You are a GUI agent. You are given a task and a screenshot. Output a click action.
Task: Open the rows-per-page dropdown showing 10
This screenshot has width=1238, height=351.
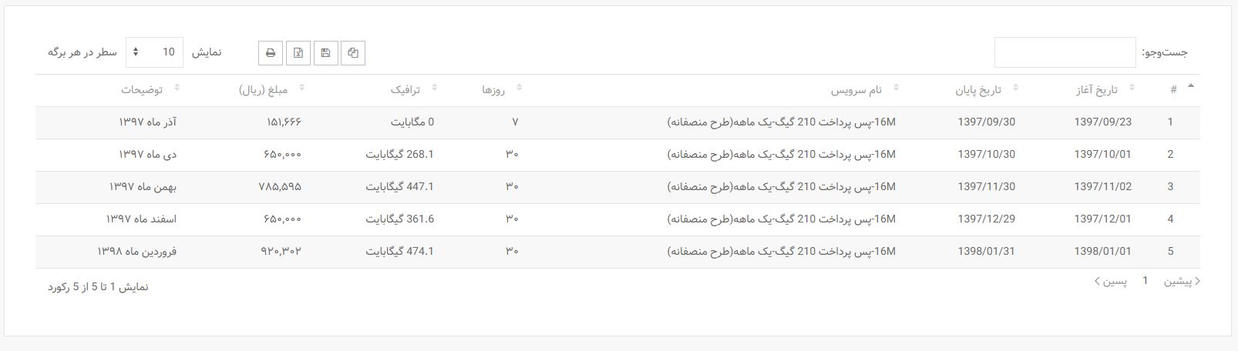[x=154, y=52]
